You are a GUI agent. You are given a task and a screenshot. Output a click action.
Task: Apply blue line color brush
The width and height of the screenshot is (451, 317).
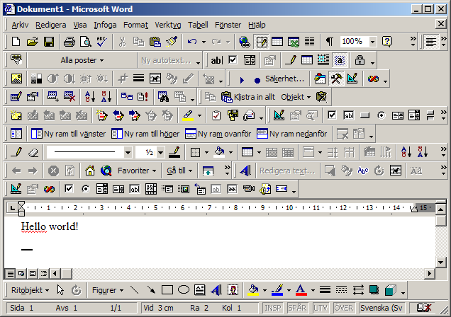click(x=277, y=290)
